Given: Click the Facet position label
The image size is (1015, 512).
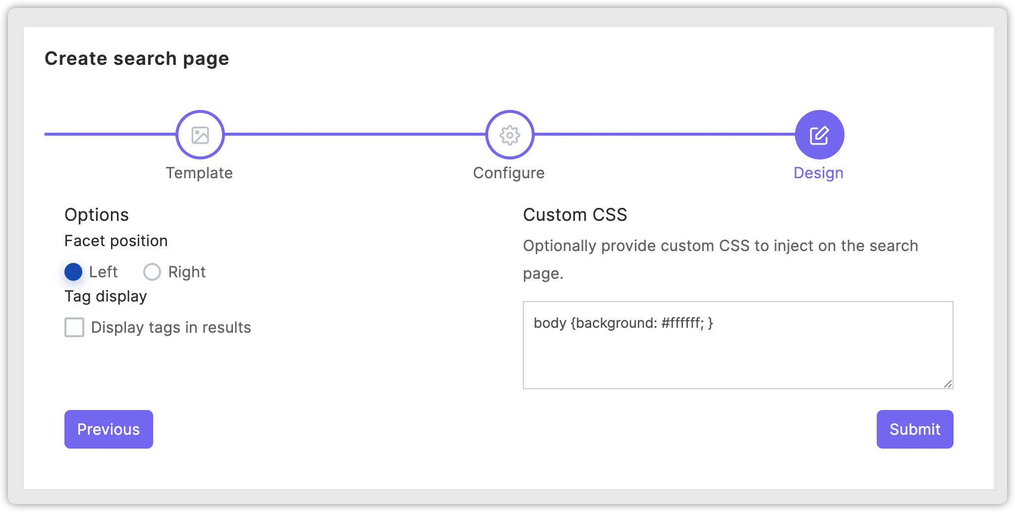Looking at the screenshot, I should pos(115,241).
